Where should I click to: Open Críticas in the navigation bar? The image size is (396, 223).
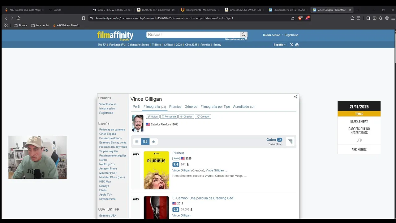point(169,45)
